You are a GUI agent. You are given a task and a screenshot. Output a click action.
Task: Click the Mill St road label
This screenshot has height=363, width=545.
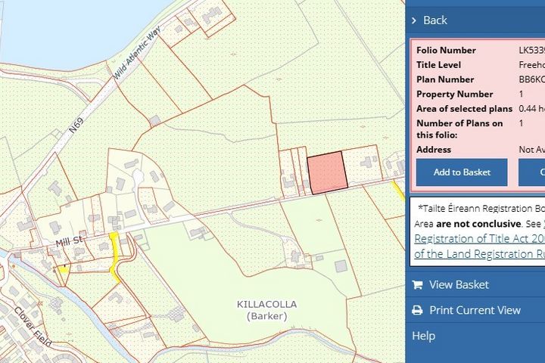pyautogui.click(x=70, y=240)
